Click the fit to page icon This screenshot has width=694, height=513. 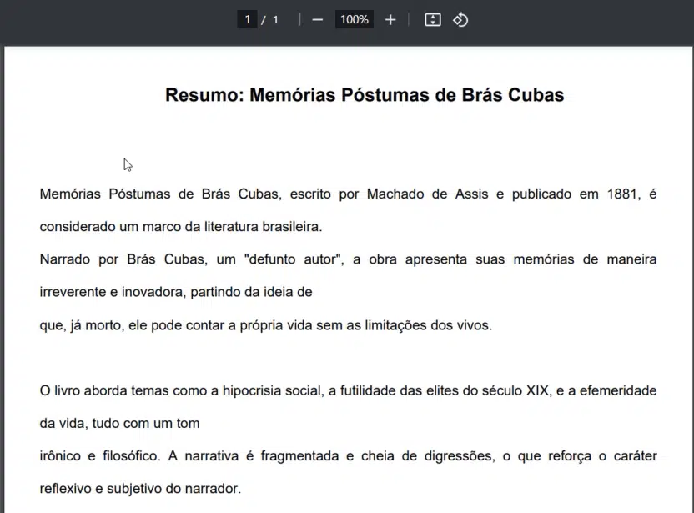click(432, 20)
